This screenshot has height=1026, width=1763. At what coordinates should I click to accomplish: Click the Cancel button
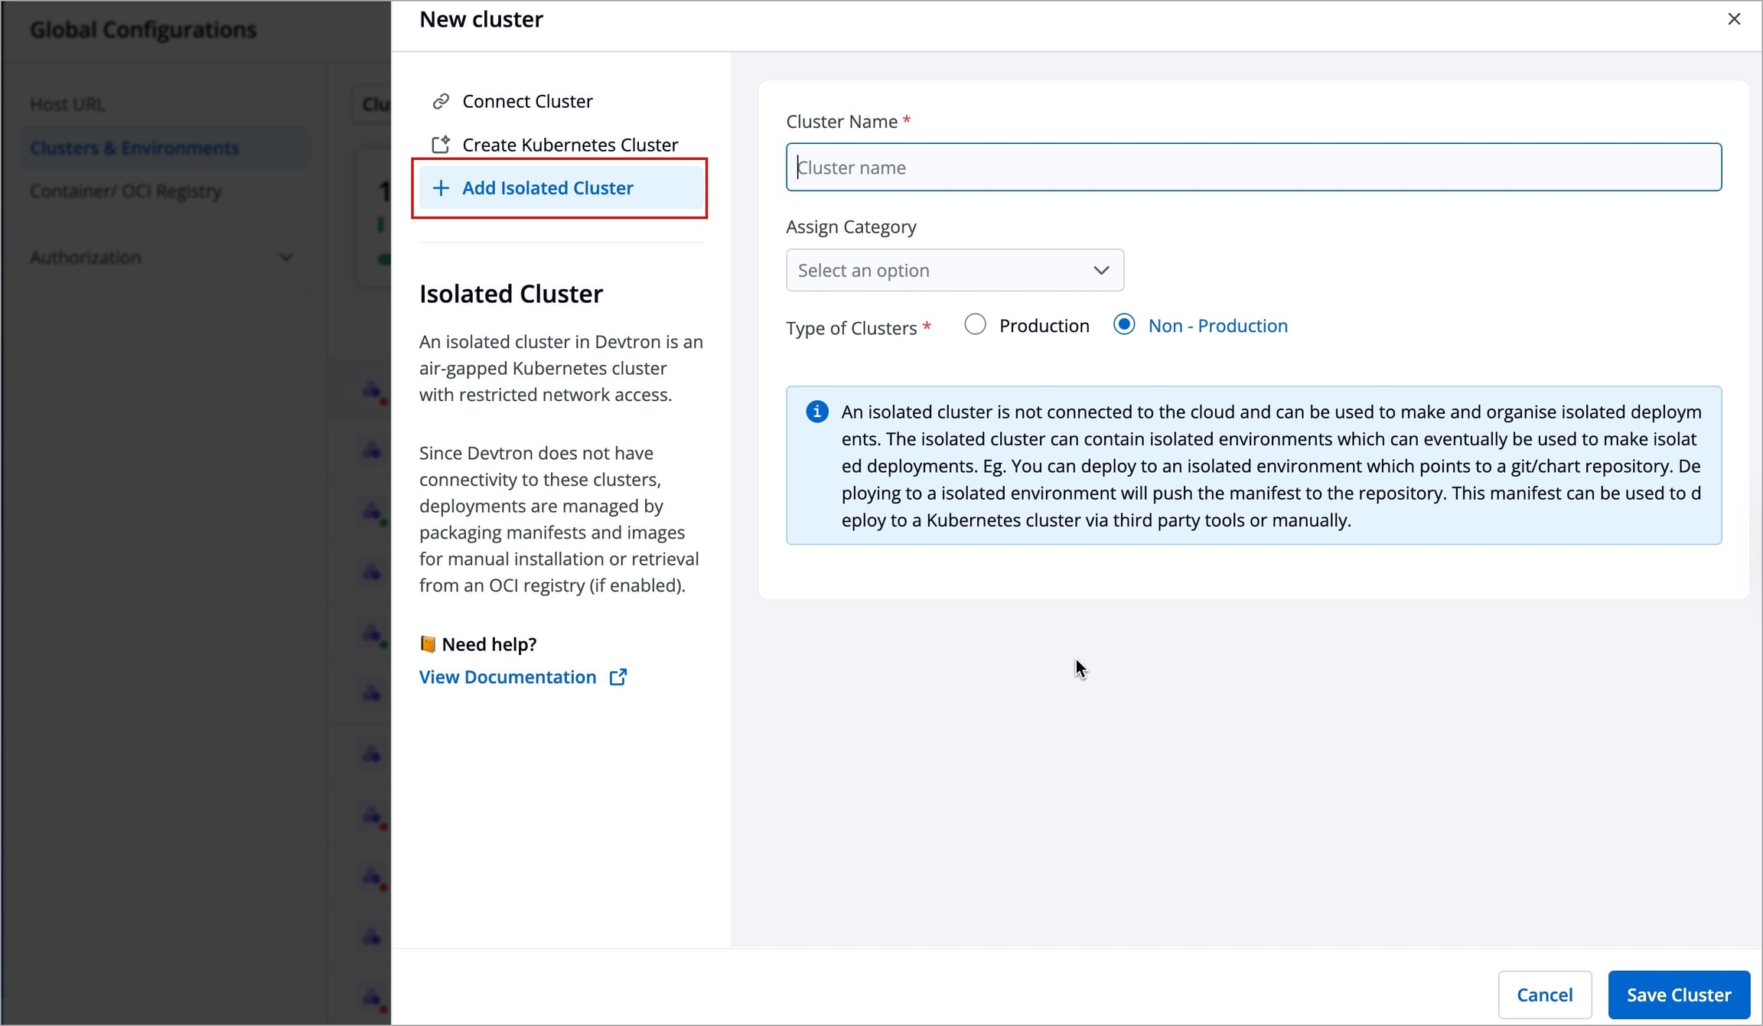coord(1544,995)
